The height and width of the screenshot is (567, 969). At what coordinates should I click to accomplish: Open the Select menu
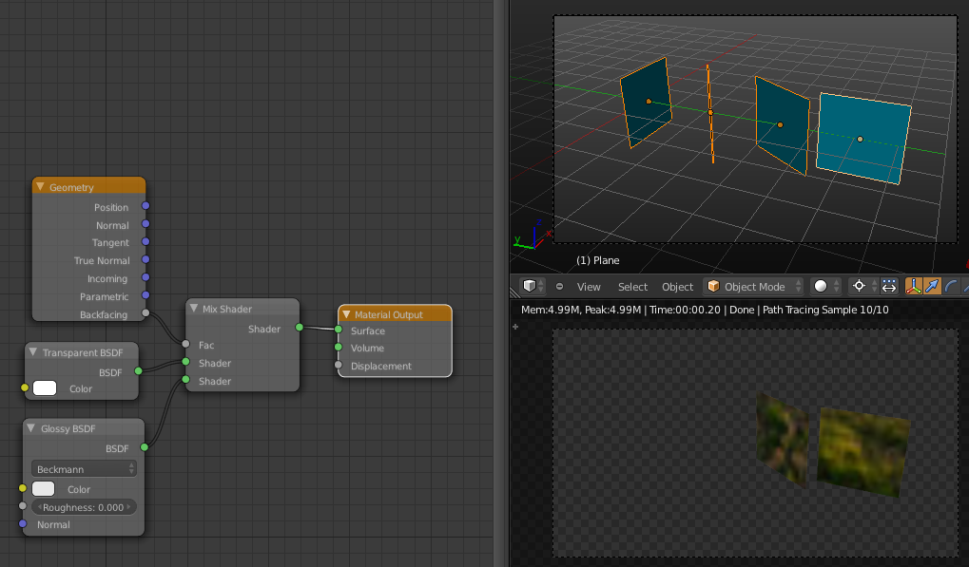(x=632, y=287)
